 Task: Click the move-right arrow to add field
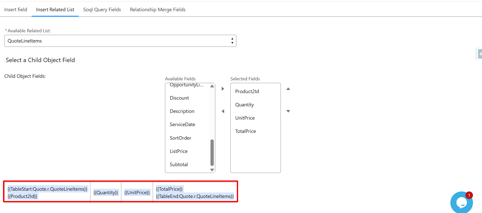pyautogui.click(x=223, y=89)
